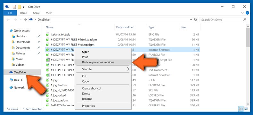Open Help with the question mark icon

tap(247, 13)
